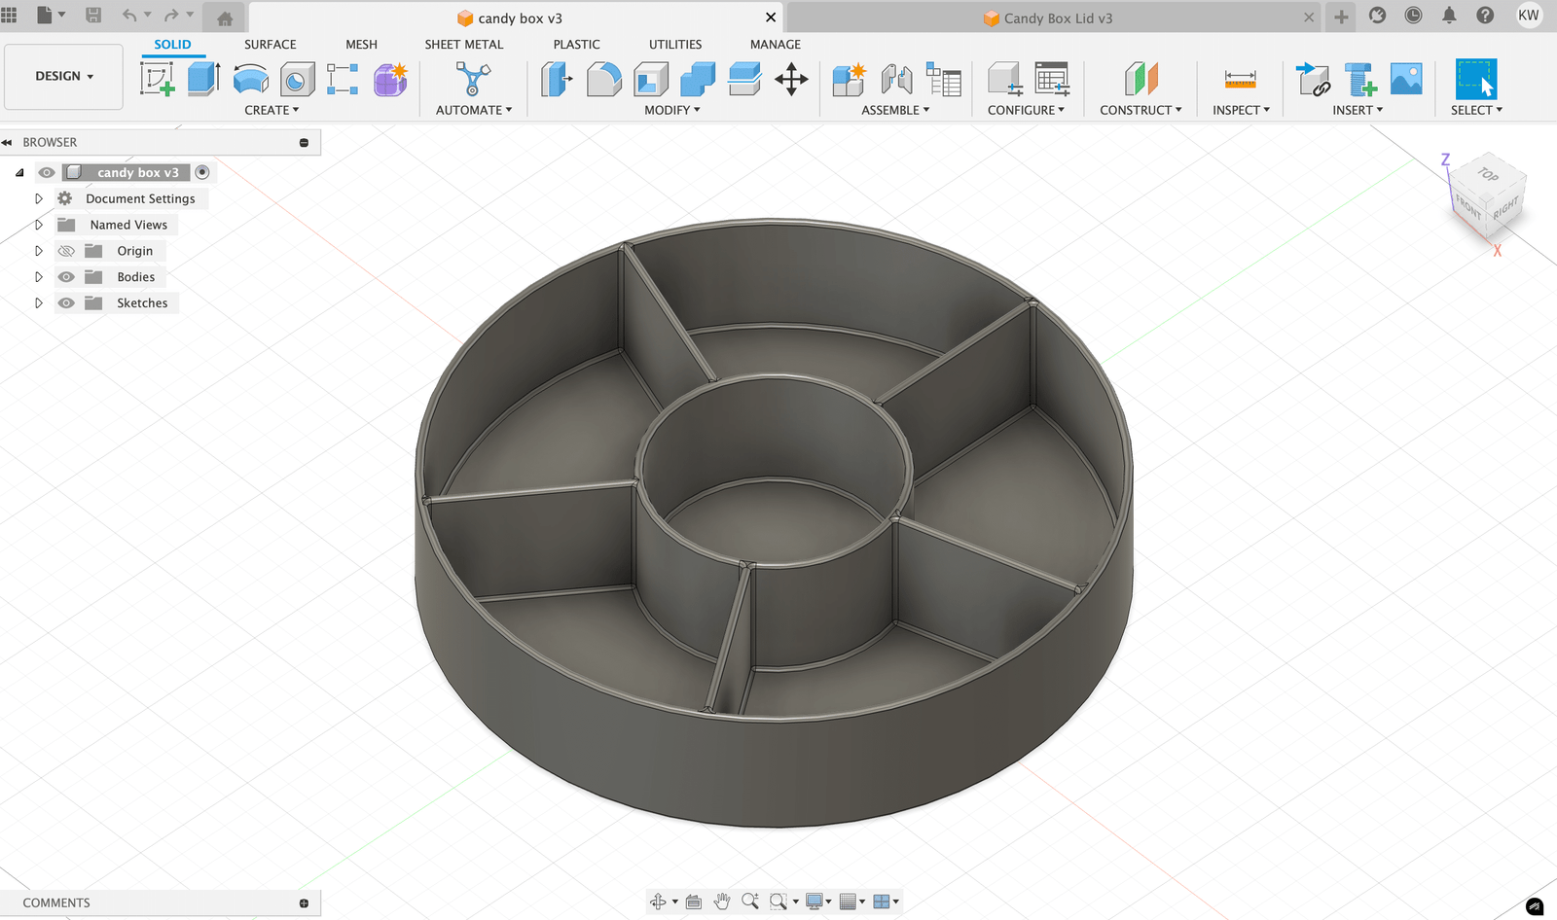Open the CONSTRUCT menu

point(1141,110)
